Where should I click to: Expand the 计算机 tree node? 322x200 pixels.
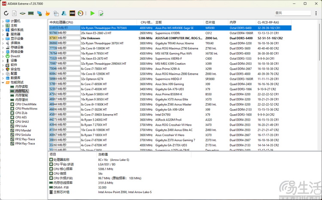(3, 21)
